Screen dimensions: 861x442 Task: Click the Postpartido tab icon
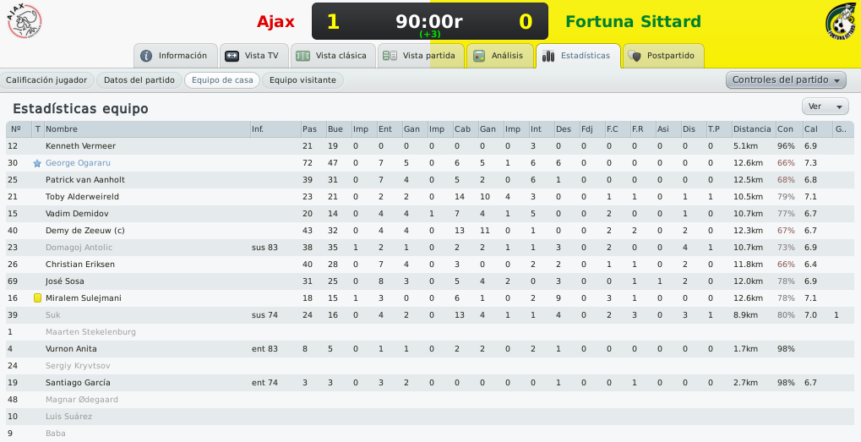point(635,56)
